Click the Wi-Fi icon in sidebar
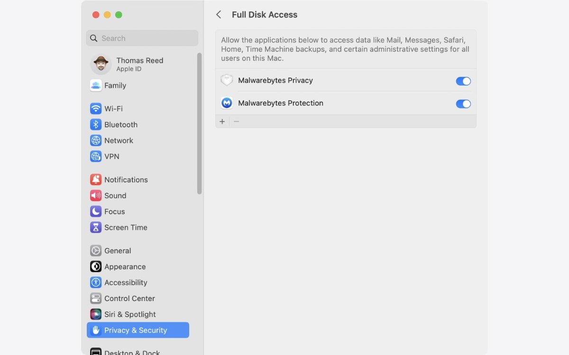Image resolution: width=569 pixels, height=355 pixels. 96,109
